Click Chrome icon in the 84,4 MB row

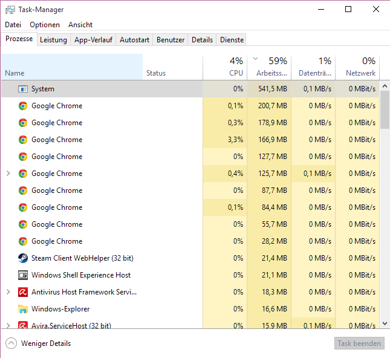pyautogui.click(x=23, y=207)
